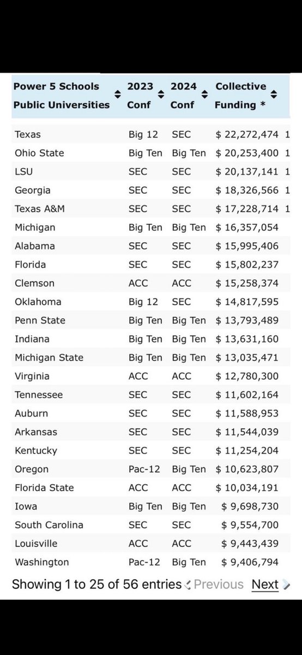Click the Previous page link
This screenshot has height=655, width=302.
click(x=219, y=585)
